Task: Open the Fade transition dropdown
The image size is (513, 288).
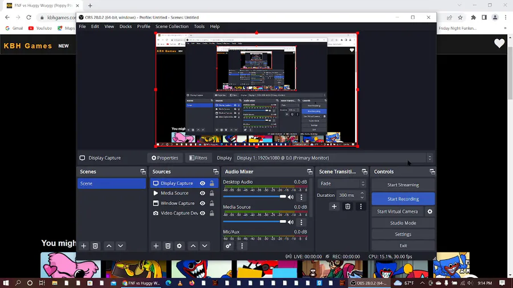Action: pos(341,183)
